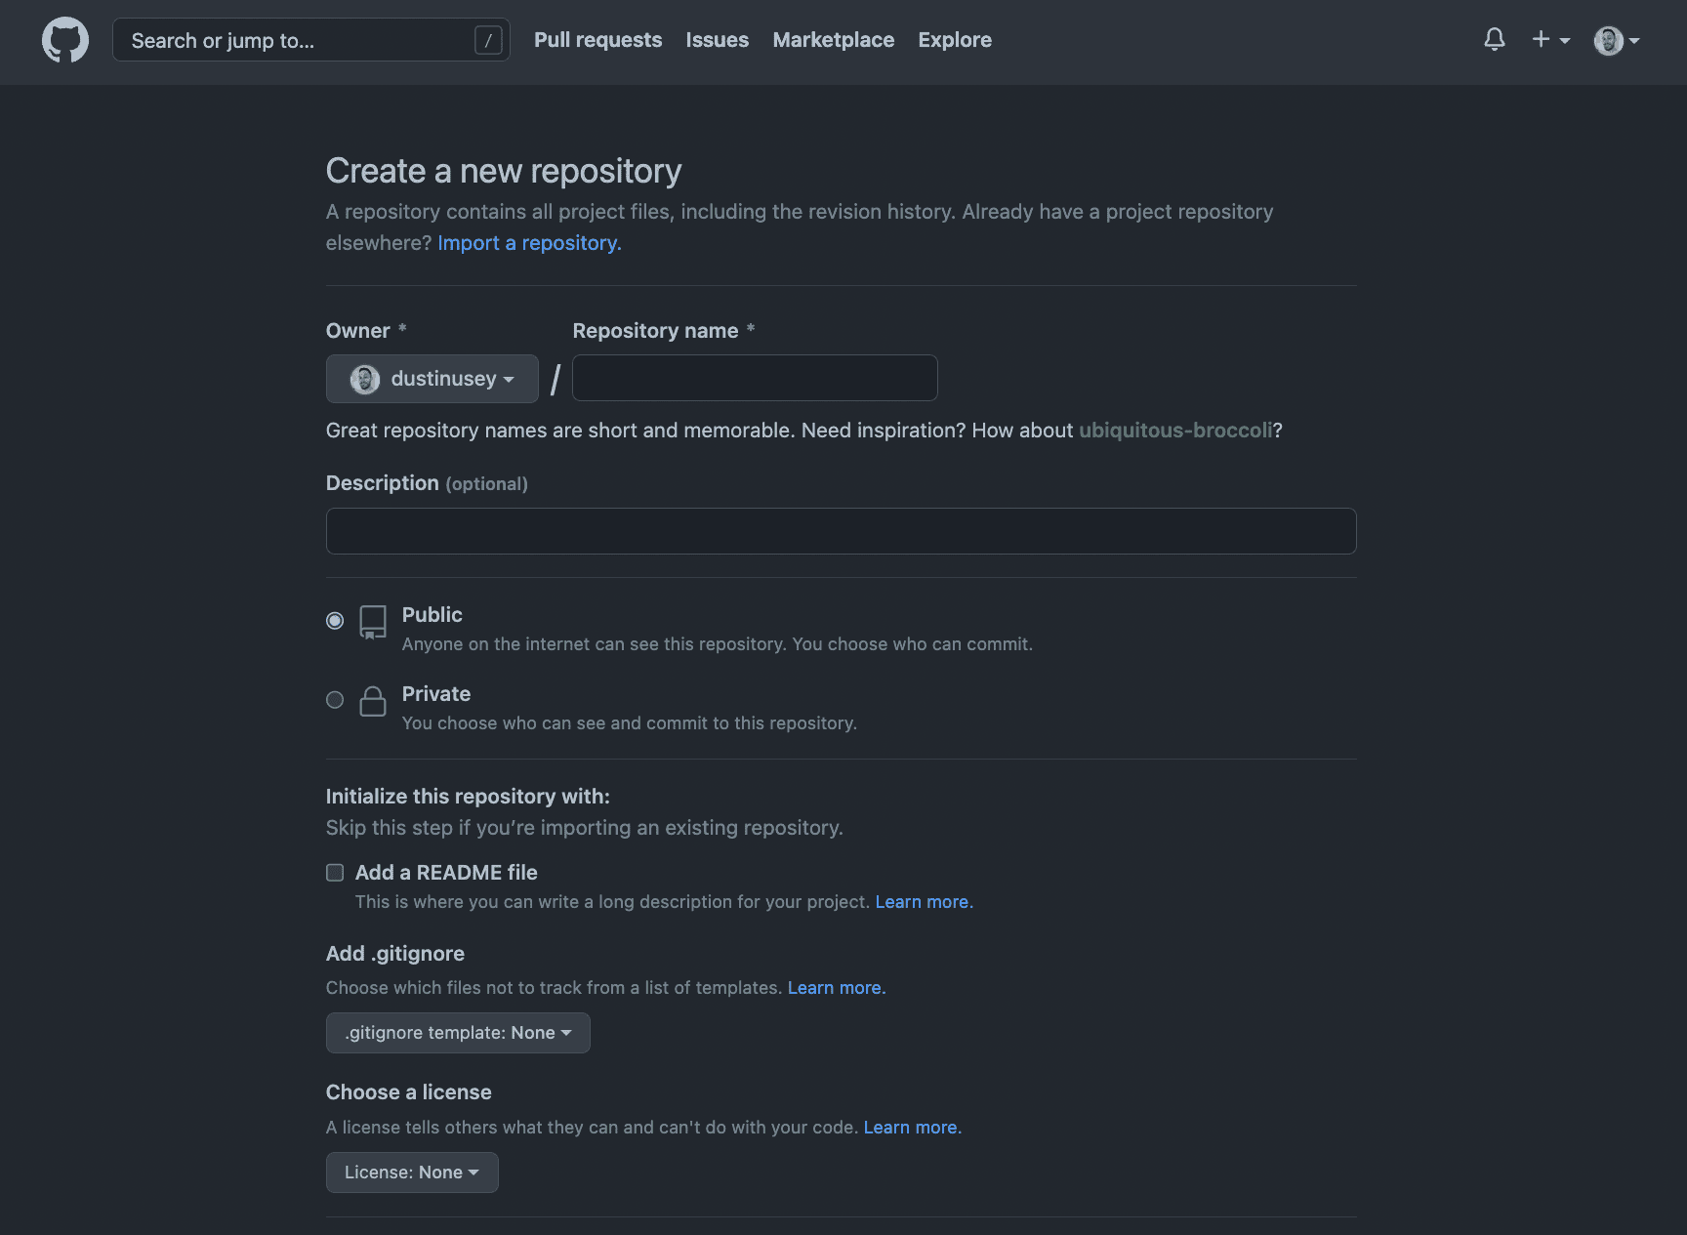Click the Public repository book icon
The height and width of the screenshot is (1235, 1687).
(373, 622)
